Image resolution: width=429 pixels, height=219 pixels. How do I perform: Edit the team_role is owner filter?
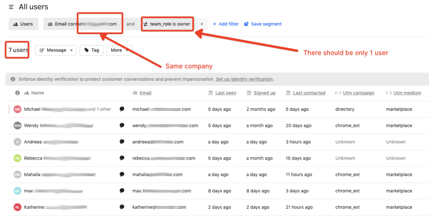pos(167,24)
